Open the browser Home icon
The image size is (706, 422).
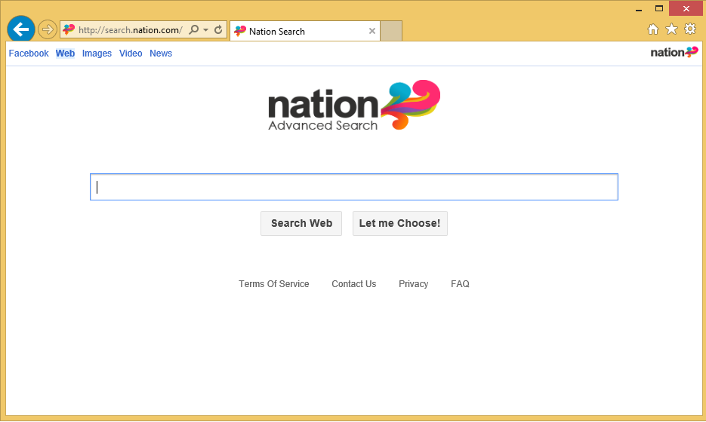click(x=653, y=29)
